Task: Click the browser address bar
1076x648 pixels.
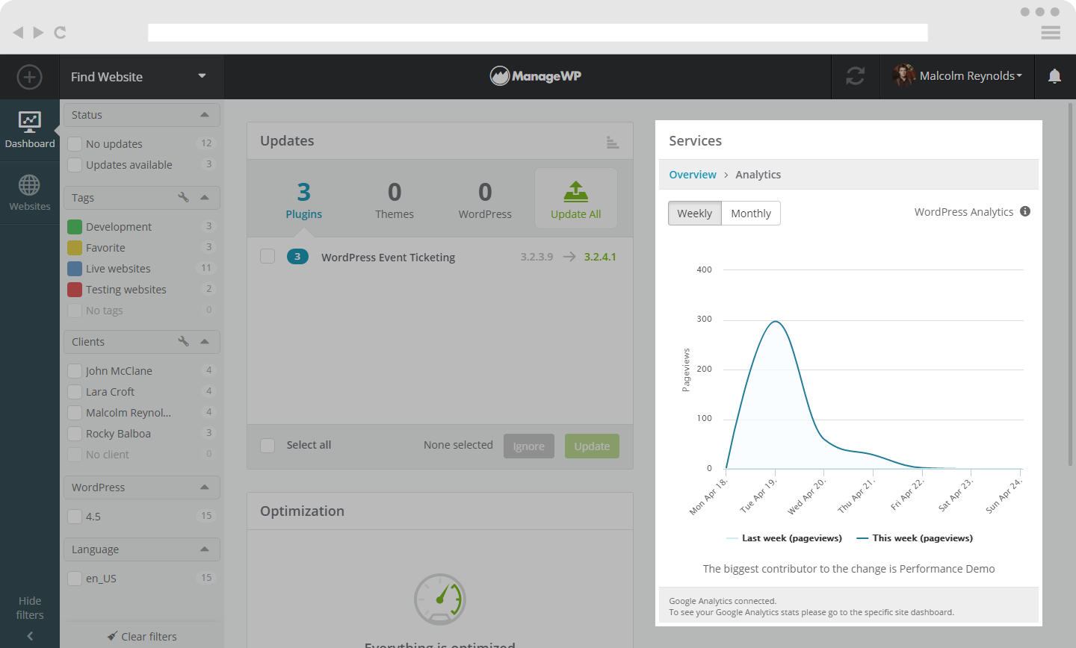Action: coord(538,33)
